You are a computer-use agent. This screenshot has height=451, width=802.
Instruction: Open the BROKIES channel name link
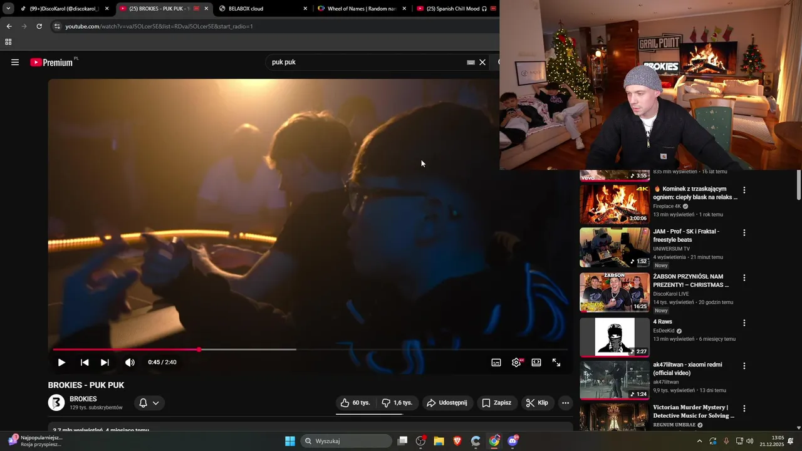tap(83, 399)
